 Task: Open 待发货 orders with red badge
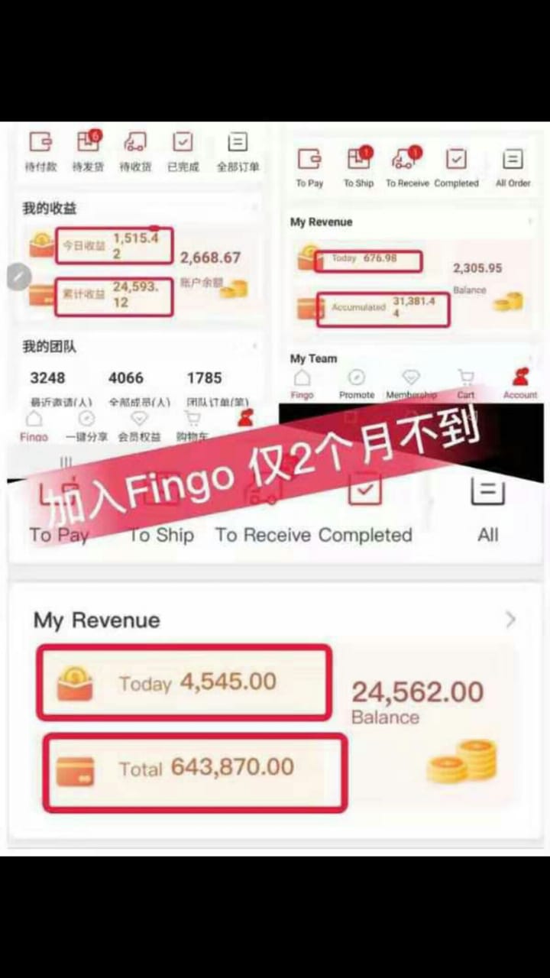(89, 141)
